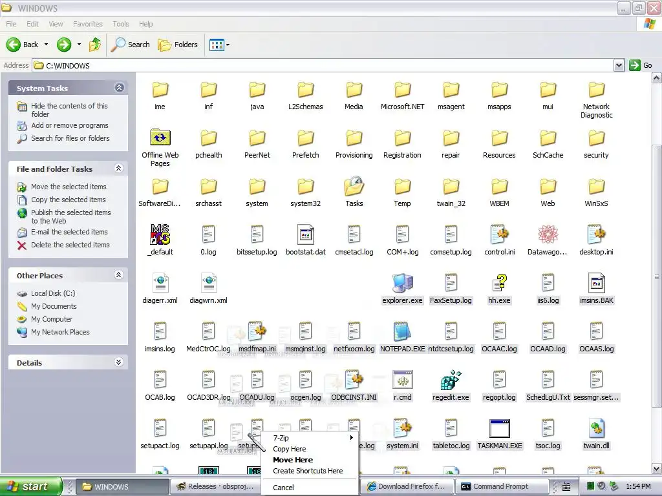662x496 pixels.
Task: Click Hide the contents of this folder
Action: point(69,110)
